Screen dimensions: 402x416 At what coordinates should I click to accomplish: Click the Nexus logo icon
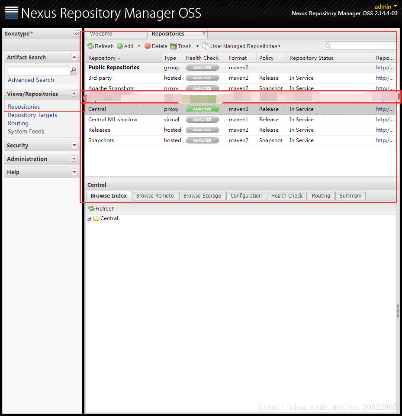(12, 13)
